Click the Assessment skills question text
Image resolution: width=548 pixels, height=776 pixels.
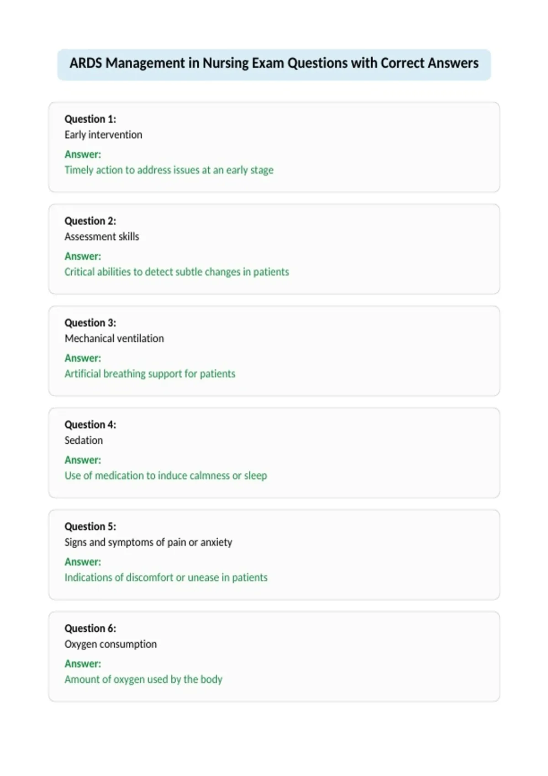102,236
